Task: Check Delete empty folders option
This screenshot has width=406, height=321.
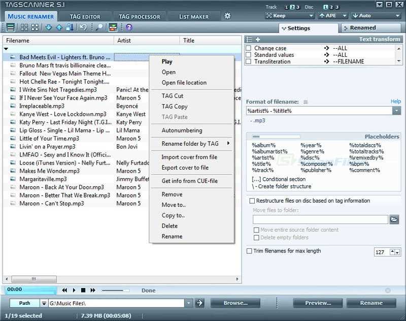Action: coord(256,238)
